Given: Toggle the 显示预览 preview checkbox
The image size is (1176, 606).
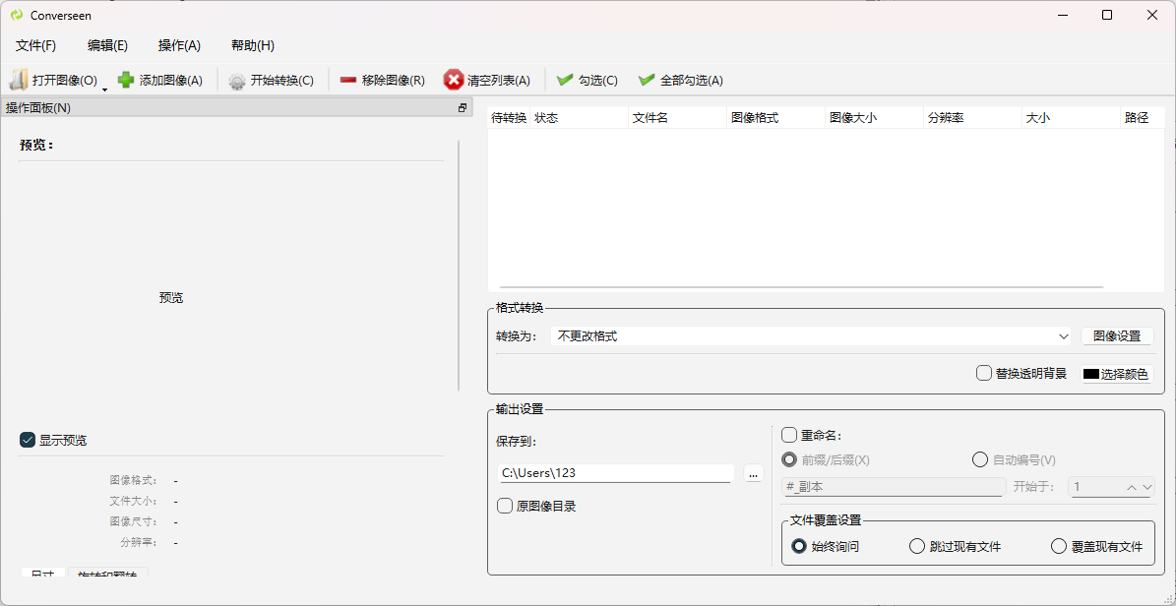Looking at the screenshot, I should click(x=28, y=440).
